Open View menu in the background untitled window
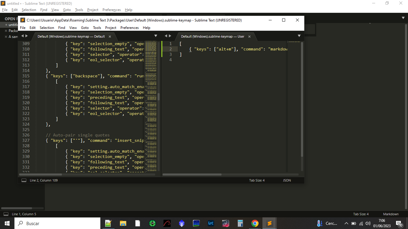 [x=55, y=10]
